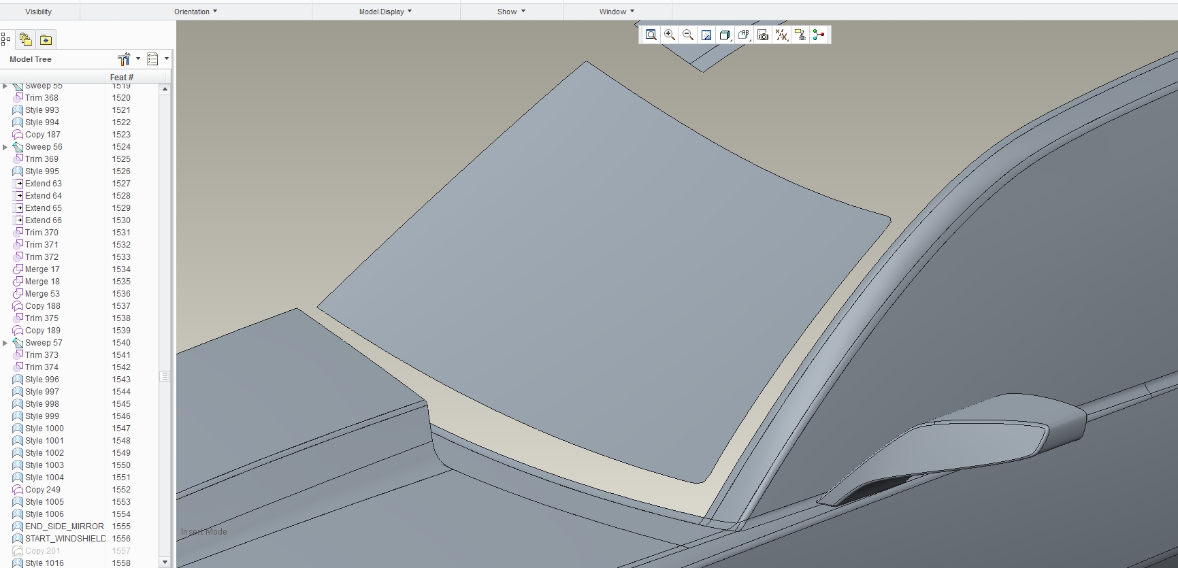1178x568 pixels.
Task: Select Style 995 feature
Action: tap(42, 171)
